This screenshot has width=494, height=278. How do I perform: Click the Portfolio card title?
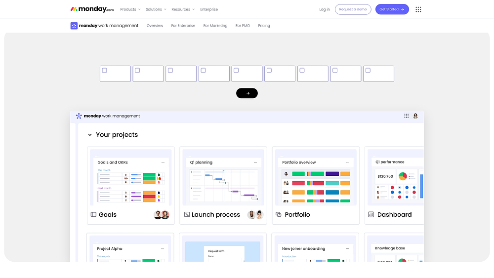click(x=297, y=215)
